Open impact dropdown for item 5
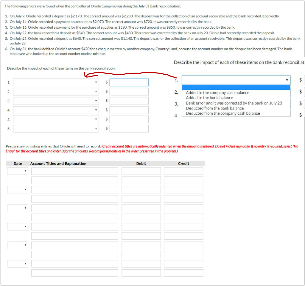The width and height of the screenshot is (305, 286). [x=56, y=119]
